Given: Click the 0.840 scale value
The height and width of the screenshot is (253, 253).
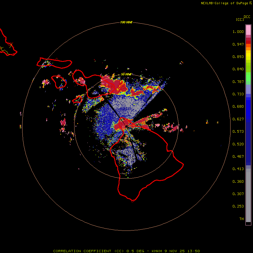Looking at the screenshot, I should point(238,69).
